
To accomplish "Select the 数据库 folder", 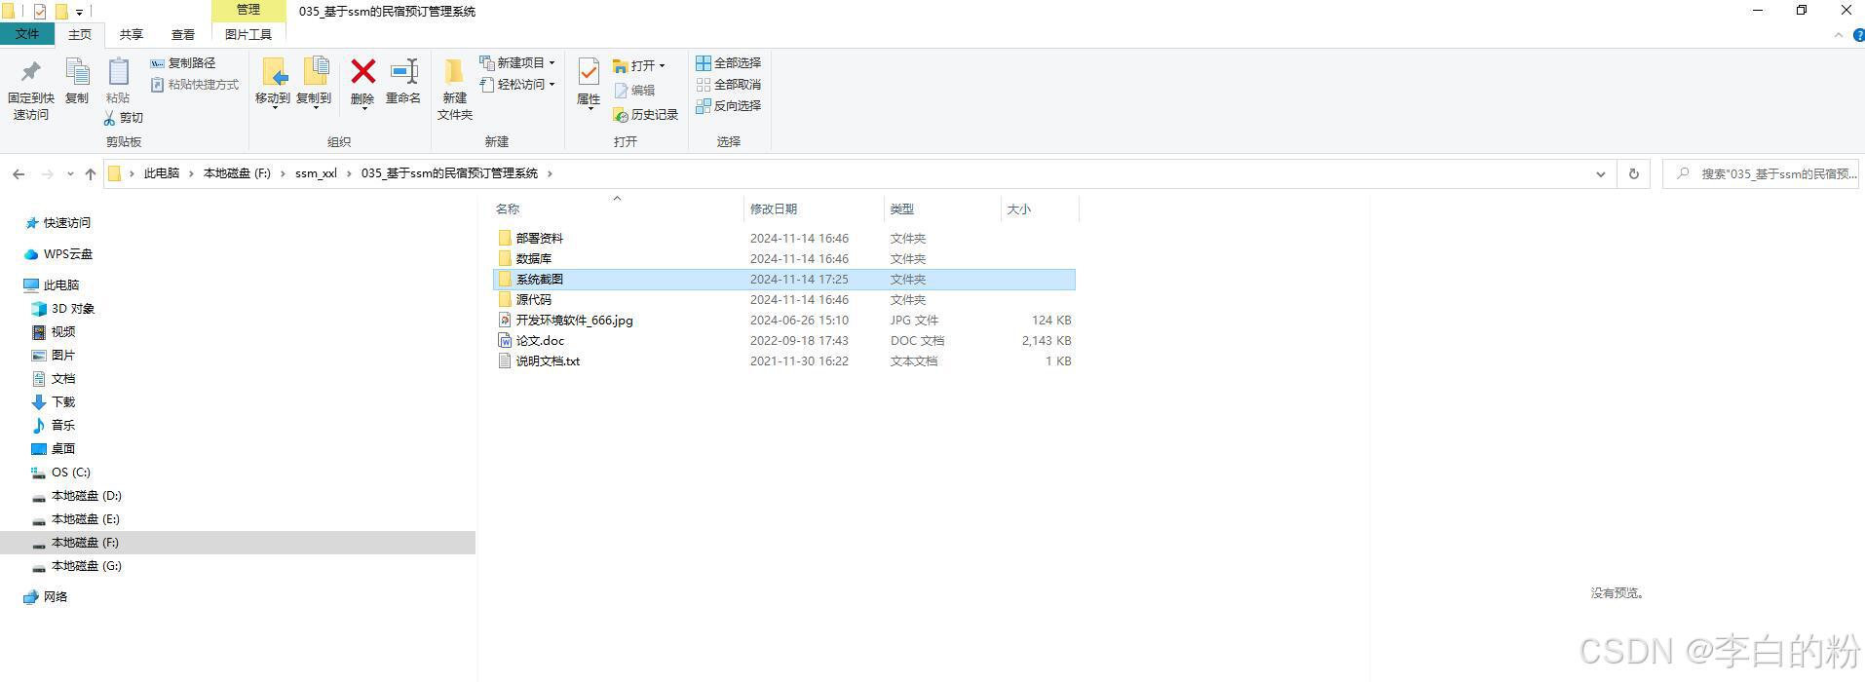I will pyautogui.click(x=784, y=259).
